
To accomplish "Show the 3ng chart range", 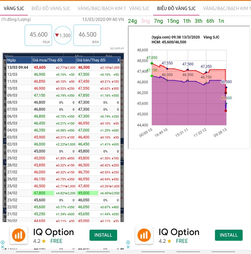I will [x=145, y=21].
